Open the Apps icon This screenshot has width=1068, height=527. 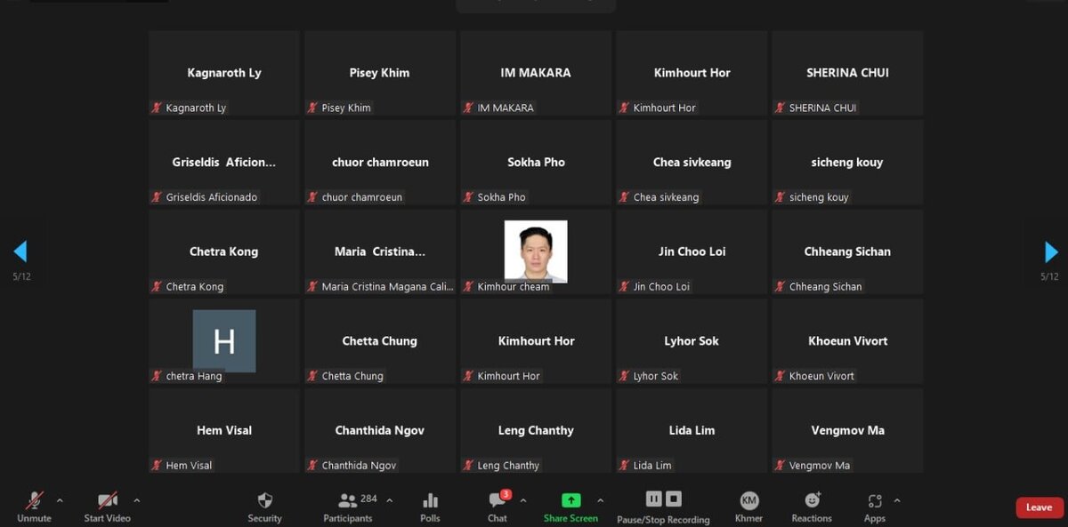[875, 501]
